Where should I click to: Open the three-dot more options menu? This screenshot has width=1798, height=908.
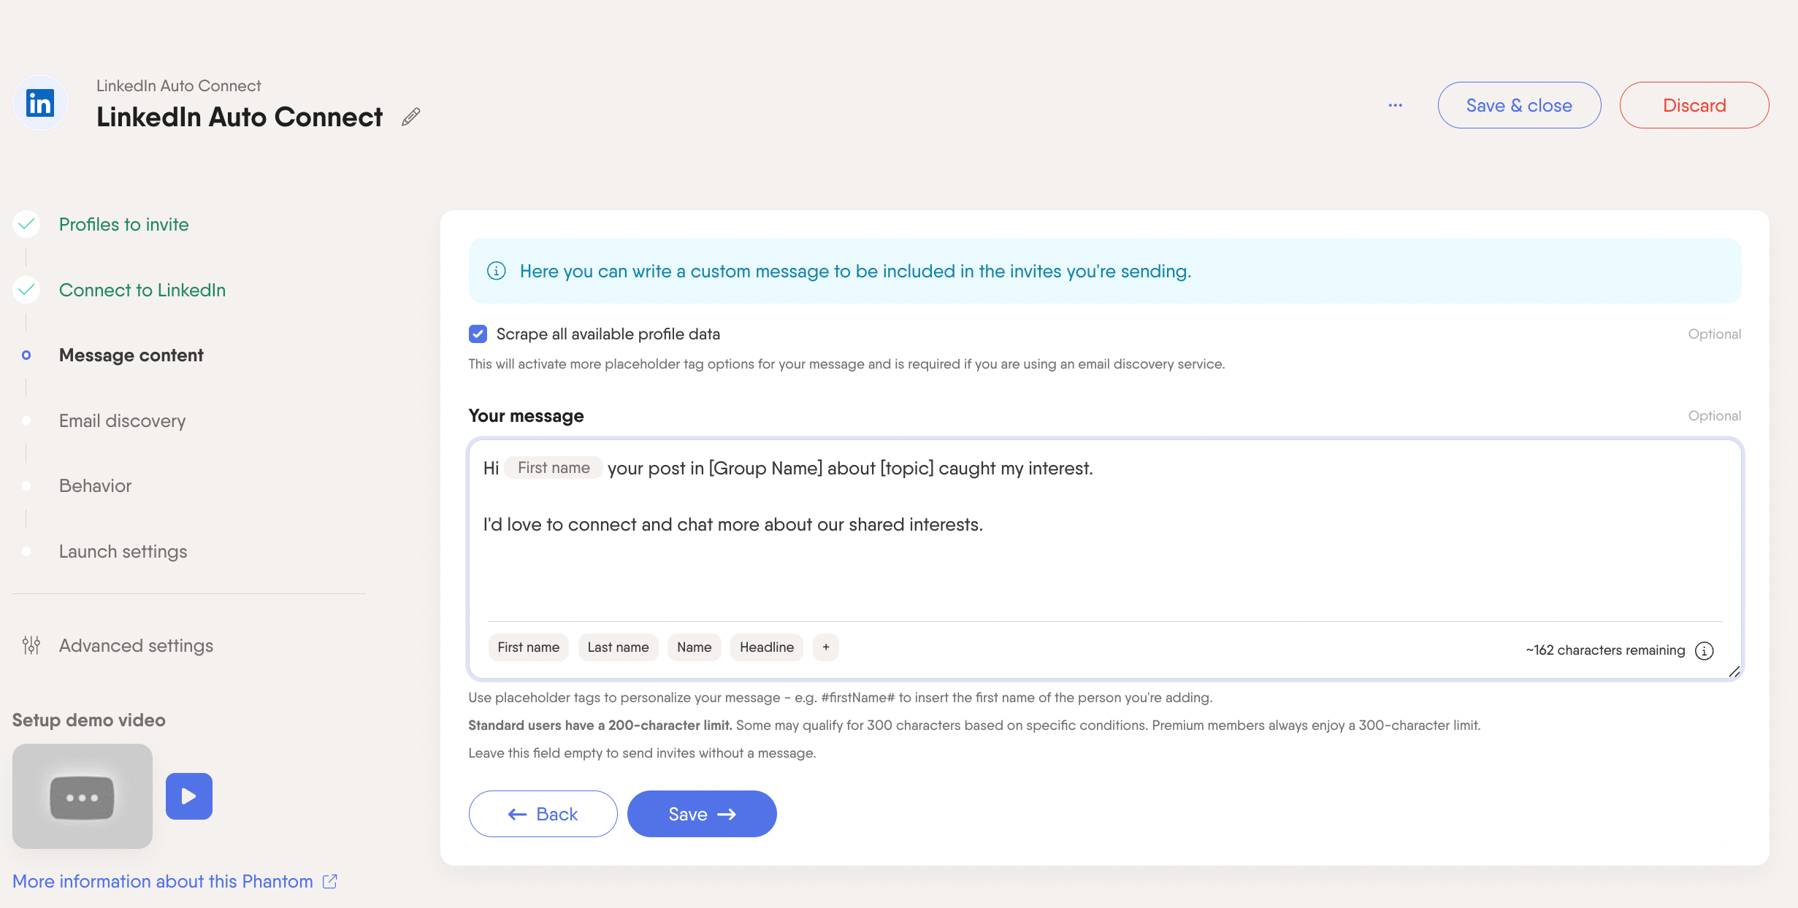pos(1395,105)
